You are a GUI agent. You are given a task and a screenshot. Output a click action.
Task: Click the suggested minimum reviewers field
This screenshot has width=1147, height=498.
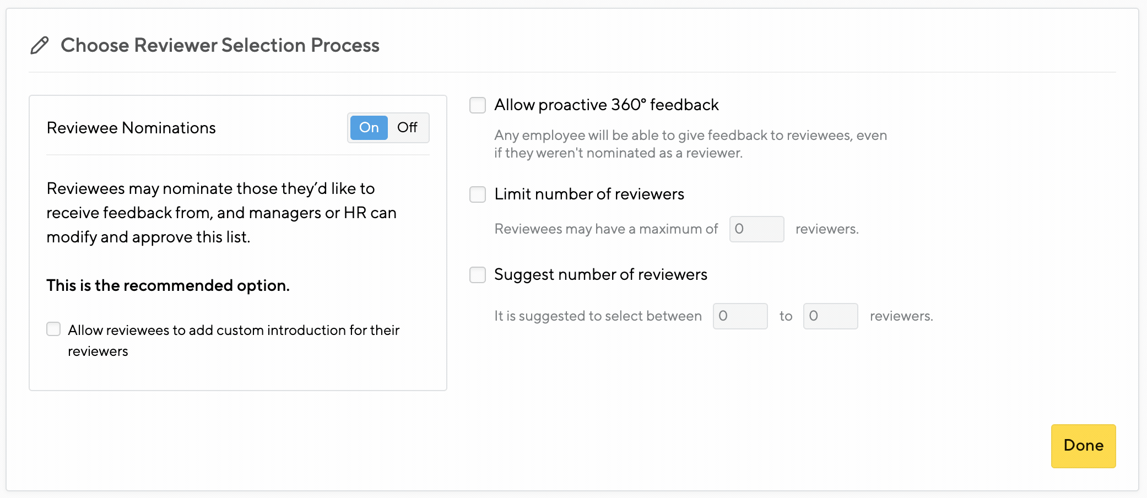click(x=740, y=316)
